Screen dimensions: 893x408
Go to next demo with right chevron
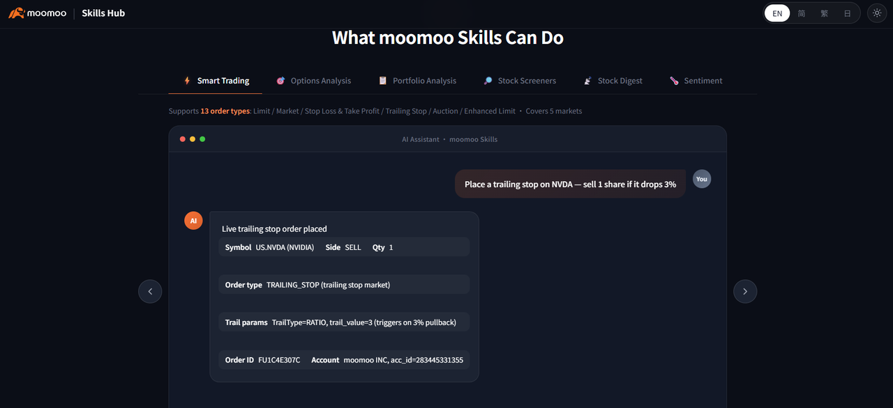745,291
